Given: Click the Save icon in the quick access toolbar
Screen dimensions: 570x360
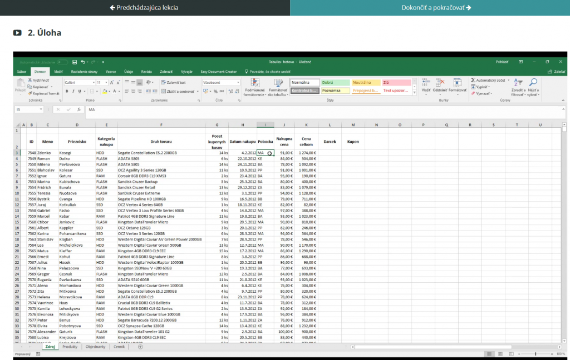Looking at the screenshot, I should pyautogui.click(x=75, y=62).
